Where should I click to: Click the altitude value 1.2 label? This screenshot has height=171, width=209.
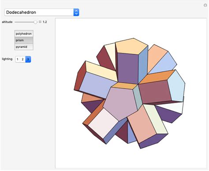[x=45, y=22]
